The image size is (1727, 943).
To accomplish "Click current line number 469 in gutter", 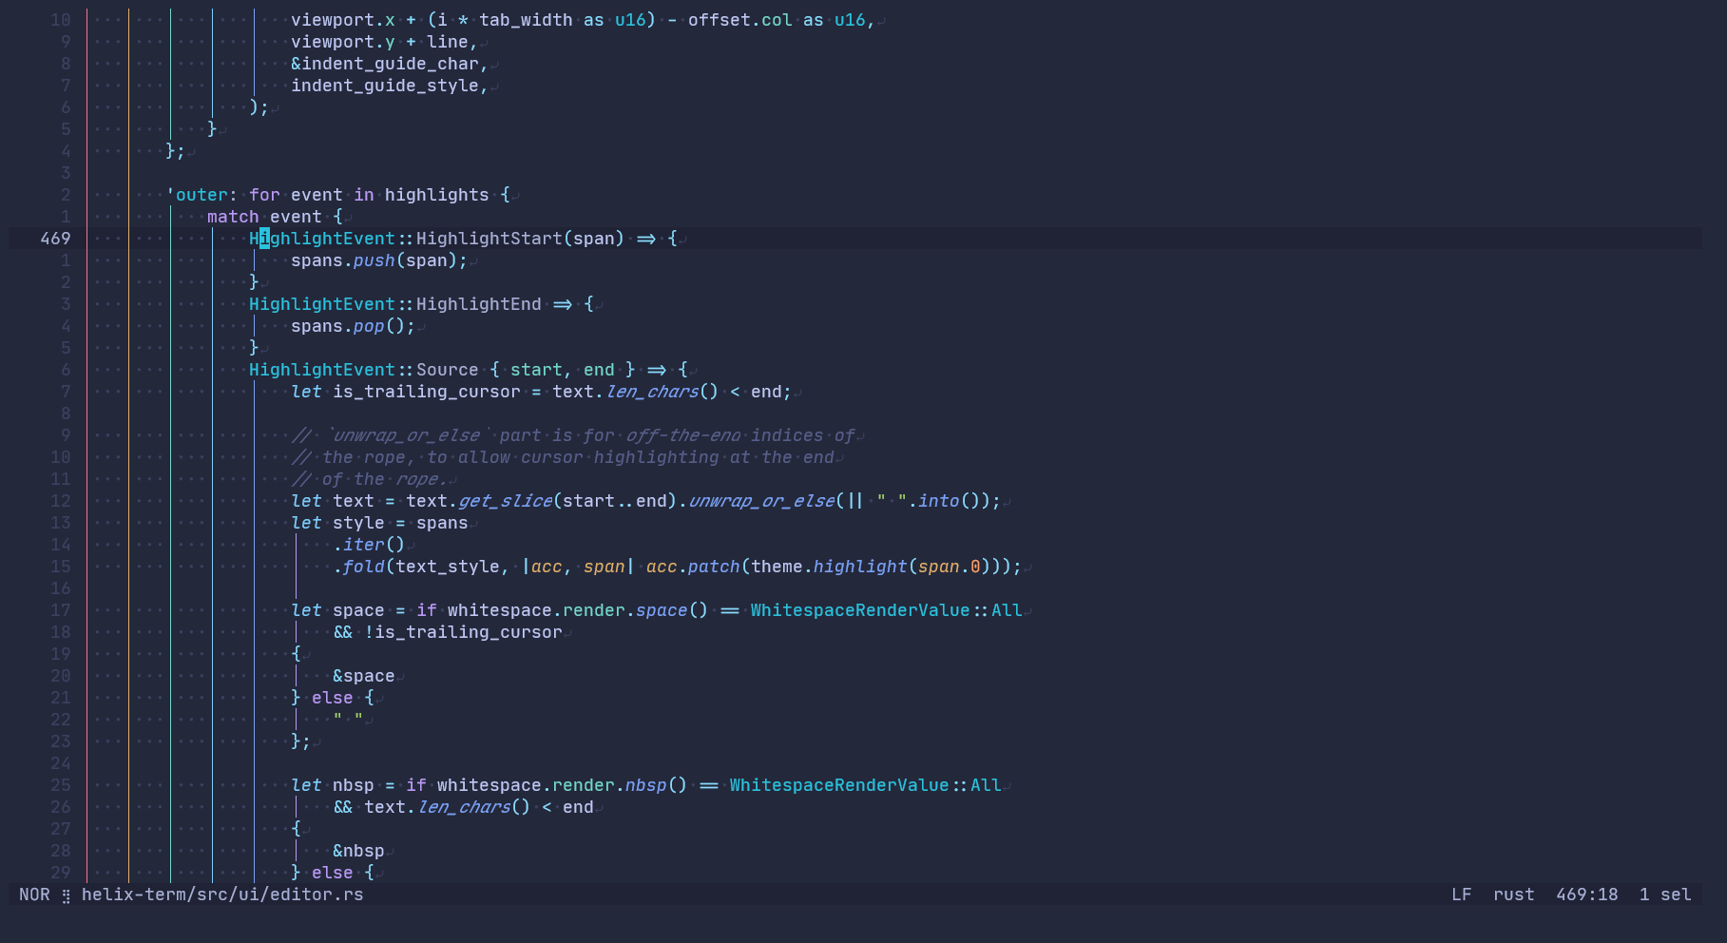I will [55, 239].
